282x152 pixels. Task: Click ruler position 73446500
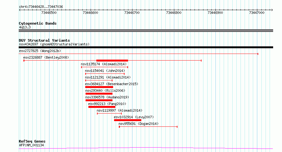49,13
